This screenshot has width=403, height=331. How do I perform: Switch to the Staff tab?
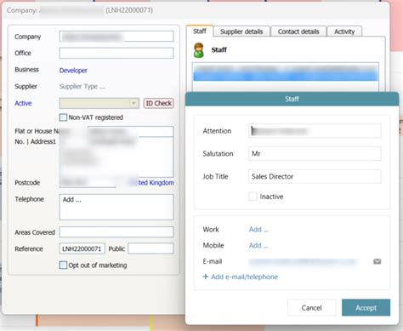(200, 31)
